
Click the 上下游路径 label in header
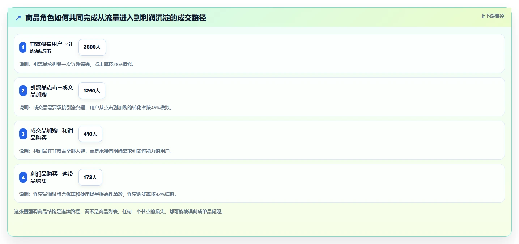[492, 16]
